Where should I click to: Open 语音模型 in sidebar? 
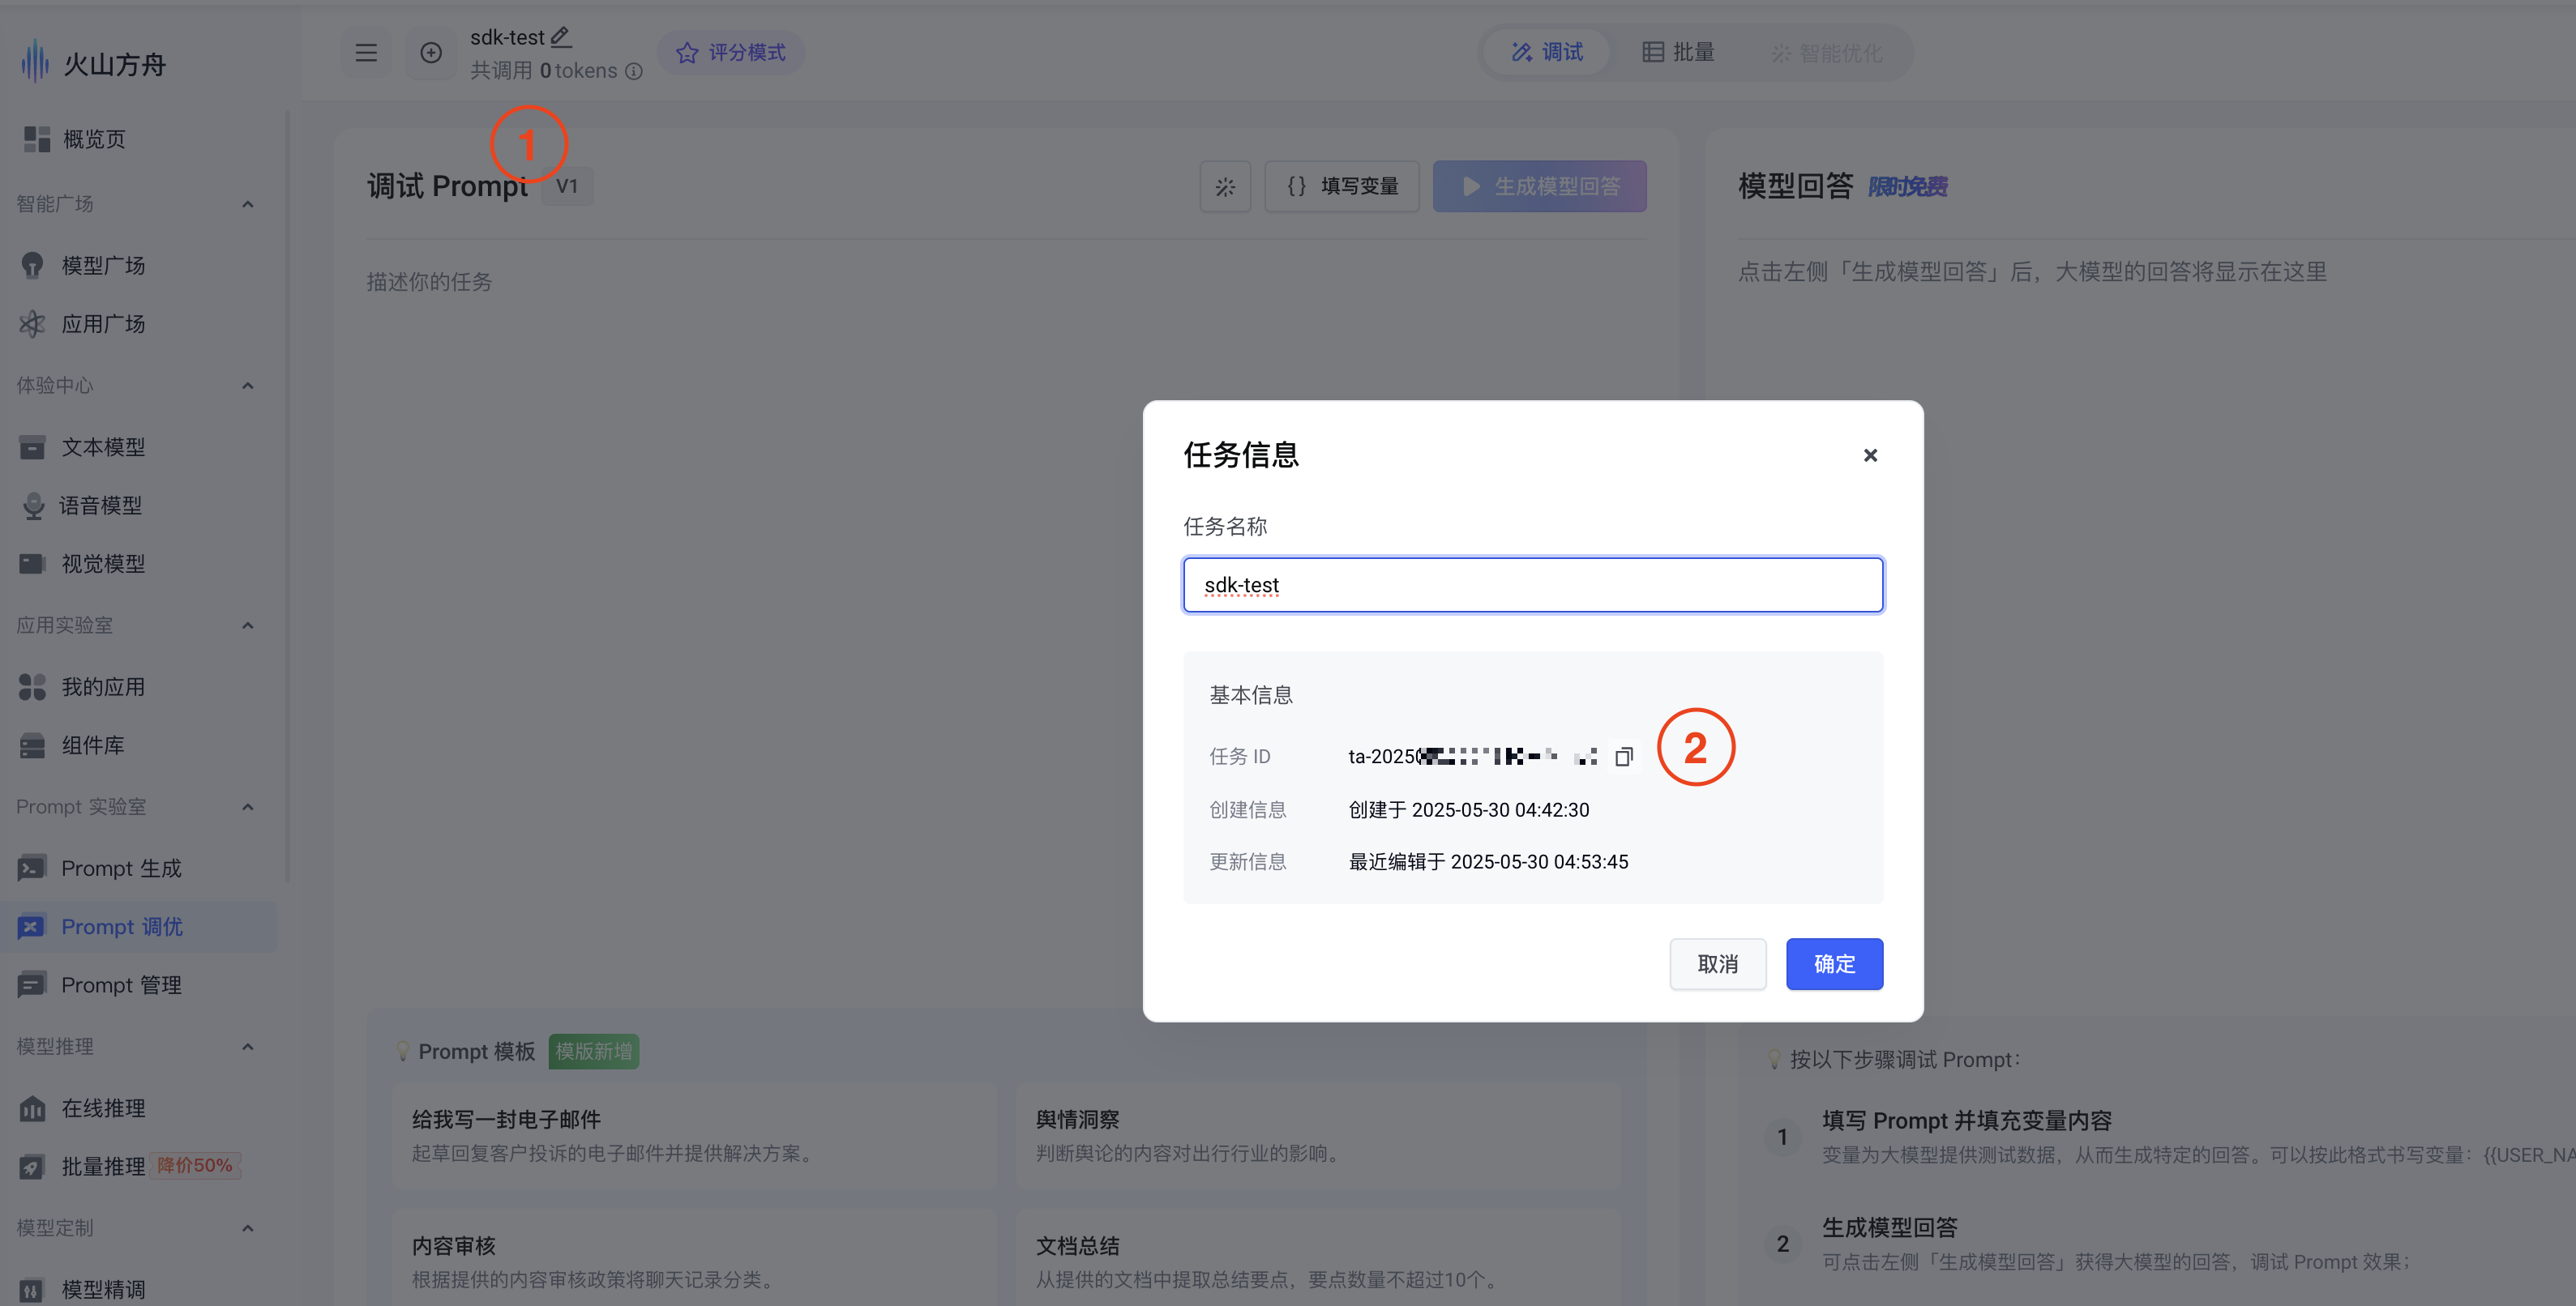click(138, 506)
